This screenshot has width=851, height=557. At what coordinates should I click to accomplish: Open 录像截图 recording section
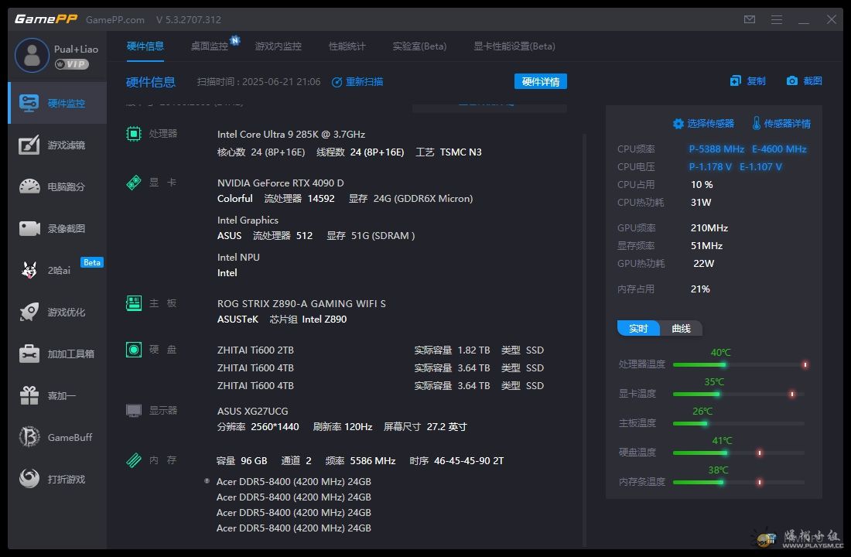(x=57, y=228)
